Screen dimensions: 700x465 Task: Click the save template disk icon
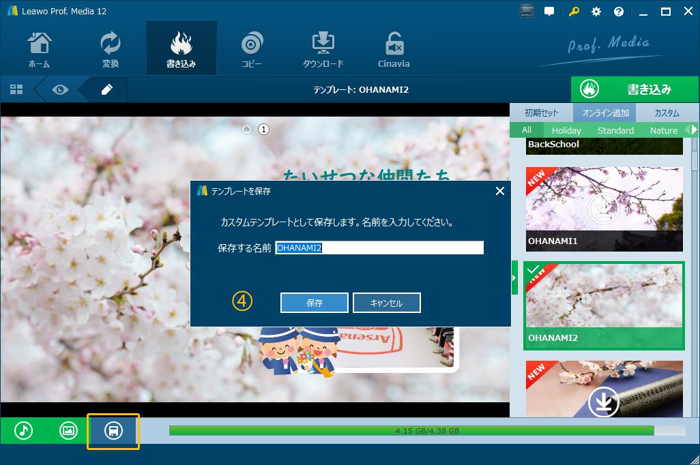(113, 431)
